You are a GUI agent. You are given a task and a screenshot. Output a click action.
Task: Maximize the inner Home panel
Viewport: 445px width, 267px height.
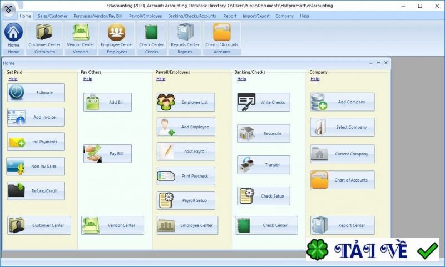tap(378, 63)
